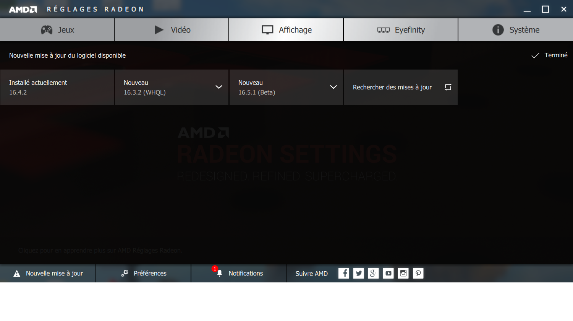573x321 pixels.
Task: Open the Pinterest social link icon
Action: [418, 273]
